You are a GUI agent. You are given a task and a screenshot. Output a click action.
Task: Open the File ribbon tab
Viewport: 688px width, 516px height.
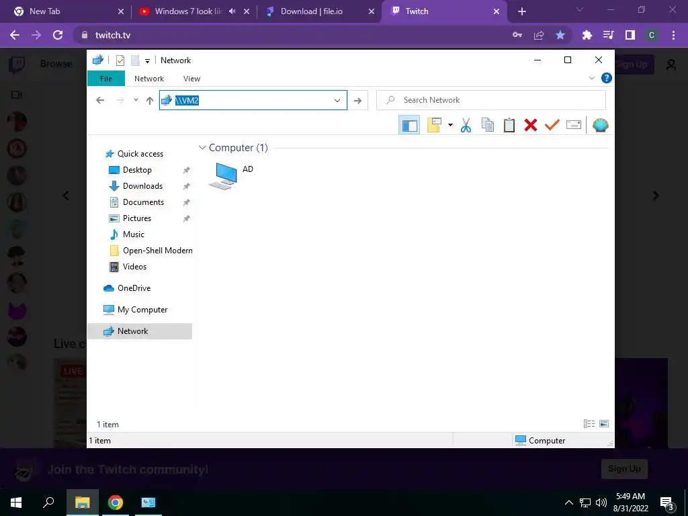(106, 79)
